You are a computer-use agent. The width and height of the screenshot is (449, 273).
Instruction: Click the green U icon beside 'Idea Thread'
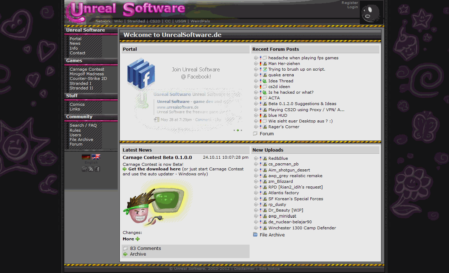click(x=265, y=81)
